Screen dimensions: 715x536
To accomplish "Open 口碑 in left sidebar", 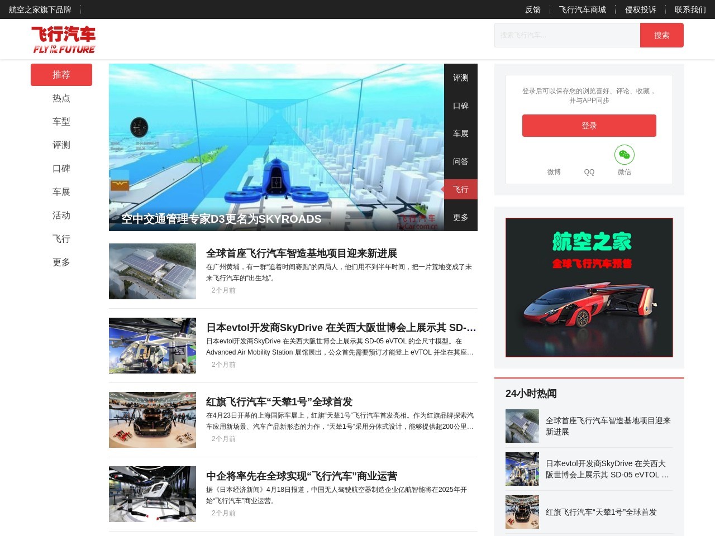I will pos(61,169).
